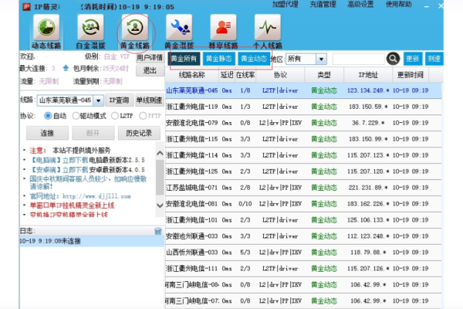Click the 黄金线路 gold line icon

pyautogui.click(x=137, y=30)
